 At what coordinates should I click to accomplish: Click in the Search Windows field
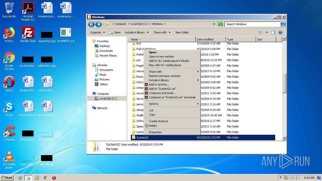(x=252, y=24)
